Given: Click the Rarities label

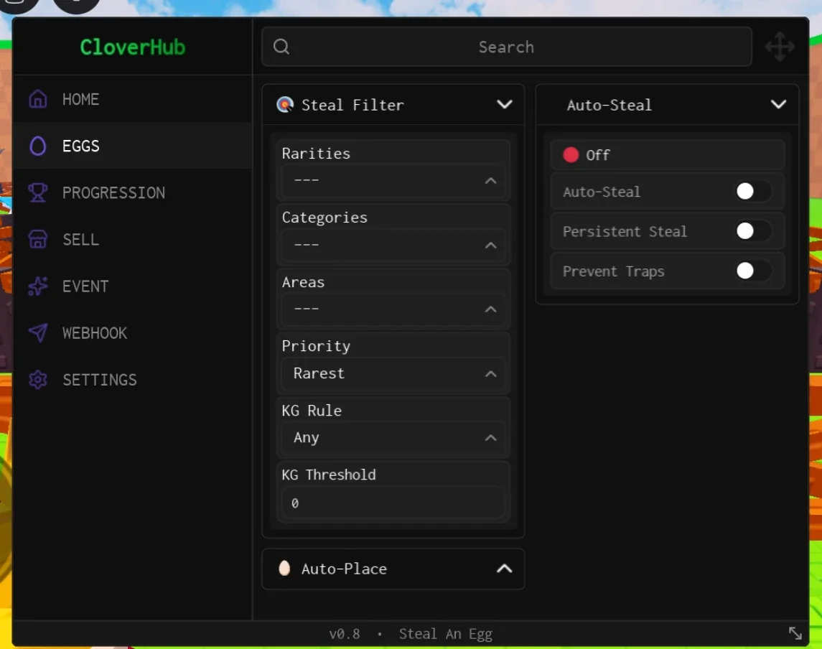Looking at the screenshot, I should 316,154.
